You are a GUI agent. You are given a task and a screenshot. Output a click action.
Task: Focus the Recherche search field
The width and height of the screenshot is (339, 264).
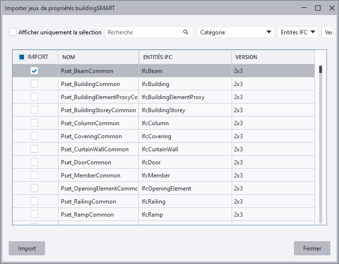pos(144,32)
